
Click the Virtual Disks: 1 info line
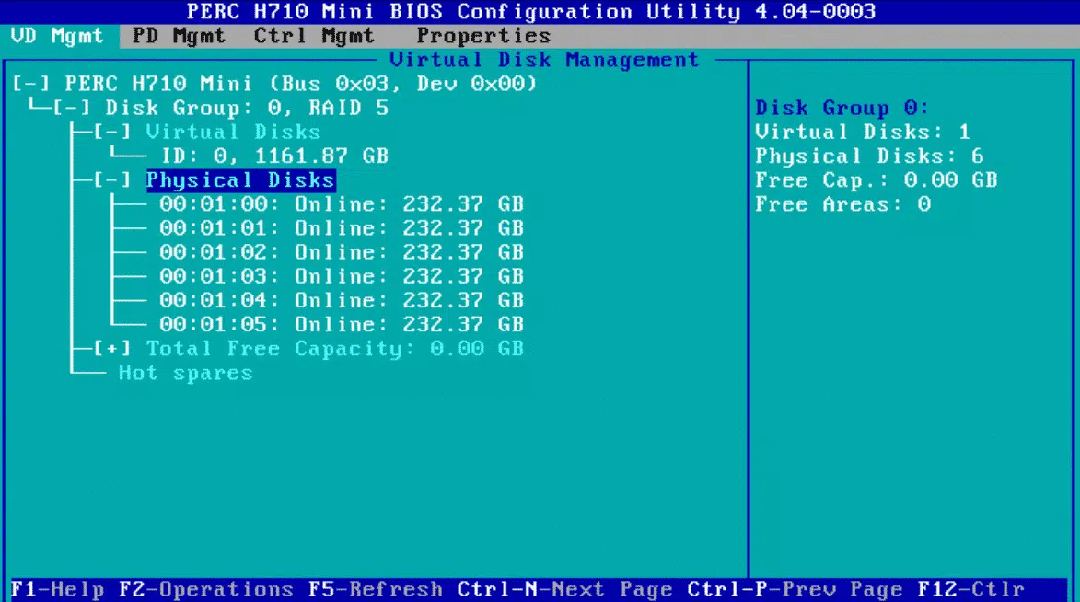pyautogui.click(x=863, y=133)
